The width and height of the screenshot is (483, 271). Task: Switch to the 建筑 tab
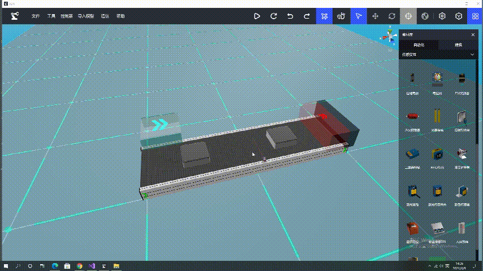point(458,45)
